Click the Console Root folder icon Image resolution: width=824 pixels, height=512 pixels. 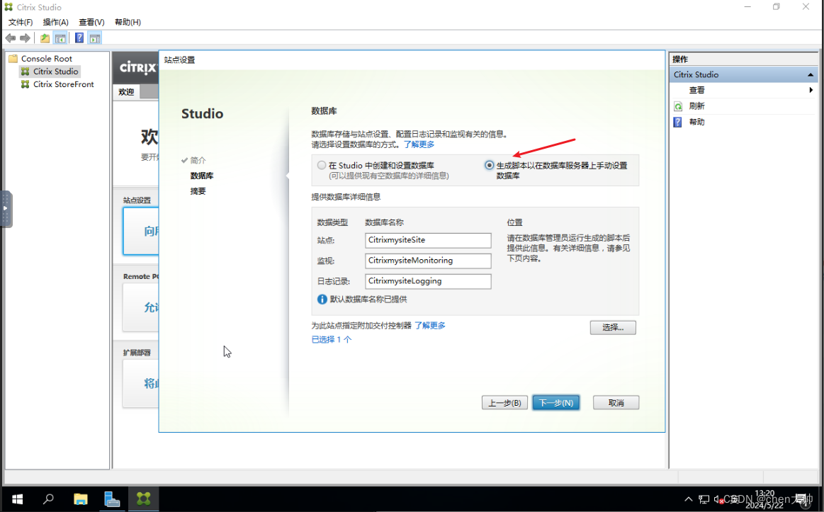(13, 58)
